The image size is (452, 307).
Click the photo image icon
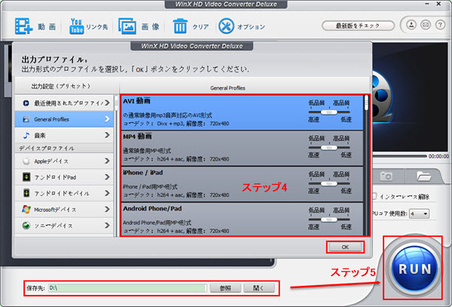point(127,26)
